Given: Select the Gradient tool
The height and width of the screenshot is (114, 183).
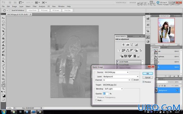Looking at the screenshot, I should click(3, 55).
